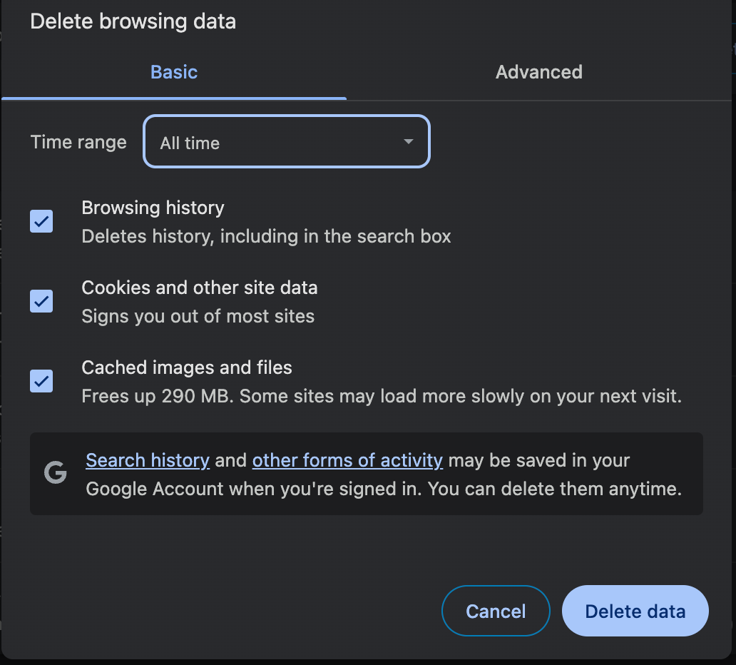The height and width of the screenshot is (665, 736).
Task: Uncheck the Browsing history checkbox
Action: 41,221
